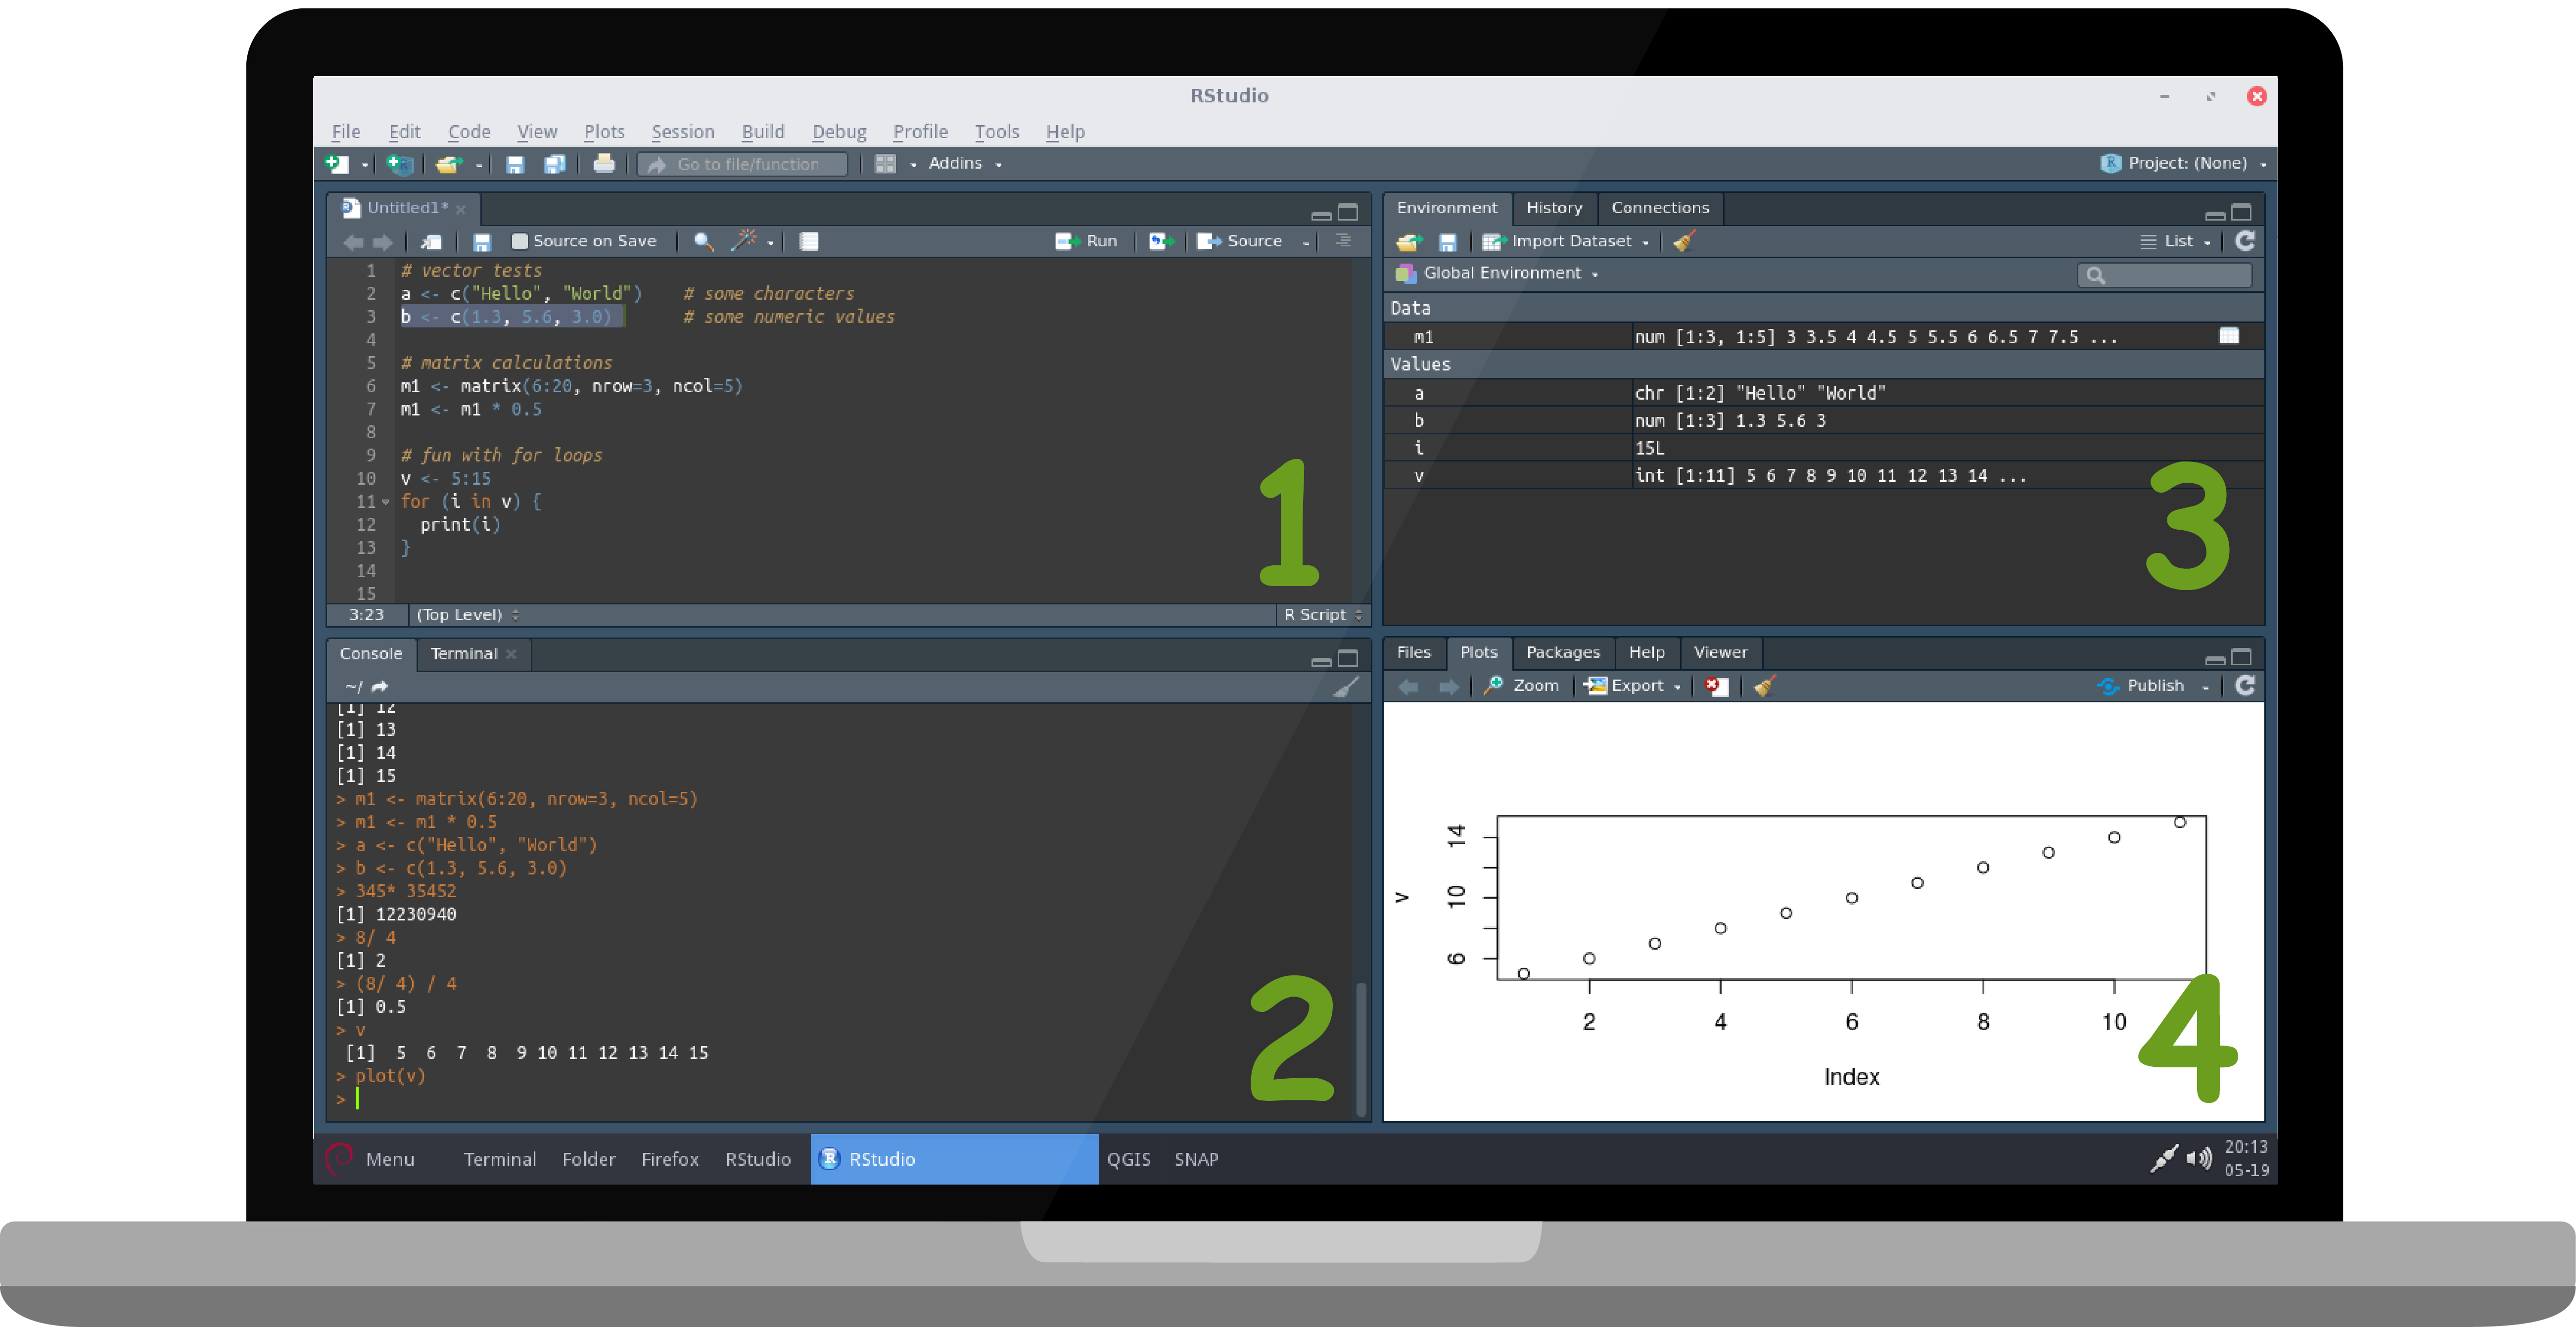Click the table grid icon to view m1

(x=2228, y=337)
